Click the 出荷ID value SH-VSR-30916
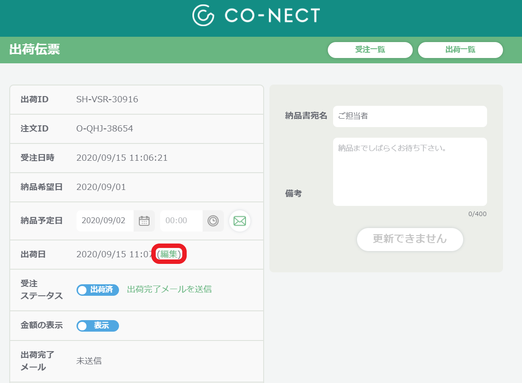Viewport: 522px width, 383px height. pos(107,99)
